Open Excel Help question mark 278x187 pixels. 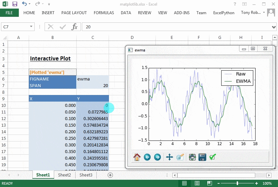click(235, 4)
